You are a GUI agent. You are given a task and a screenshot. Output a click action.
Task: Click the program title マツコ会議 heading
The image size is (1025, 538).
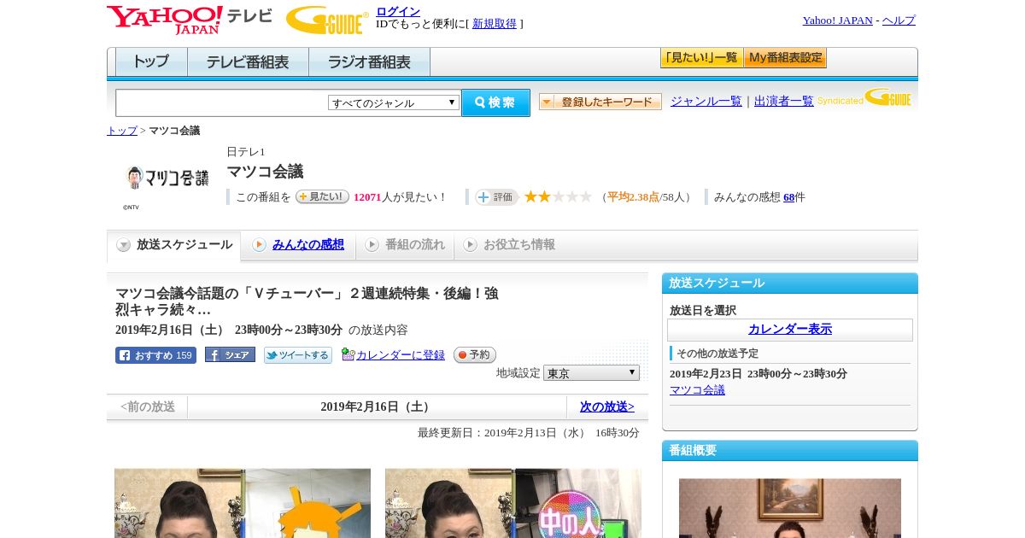(265, 172)
